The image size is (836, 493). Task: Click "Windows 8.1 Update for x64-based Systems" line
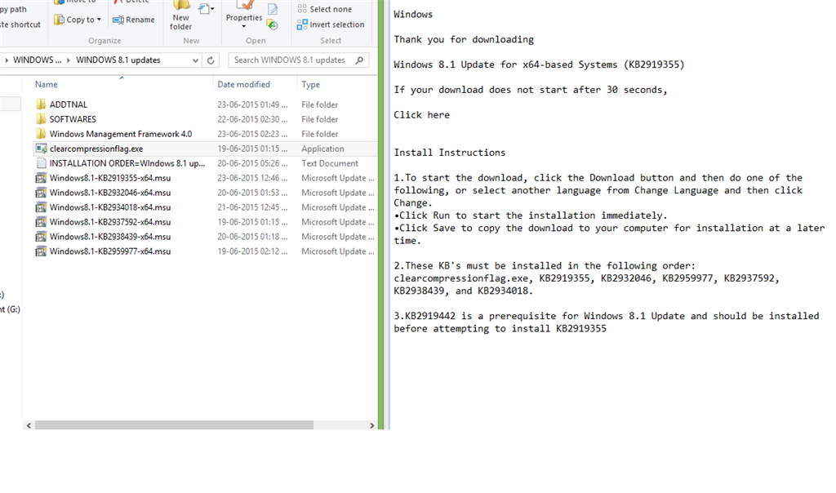coord(539,64)
